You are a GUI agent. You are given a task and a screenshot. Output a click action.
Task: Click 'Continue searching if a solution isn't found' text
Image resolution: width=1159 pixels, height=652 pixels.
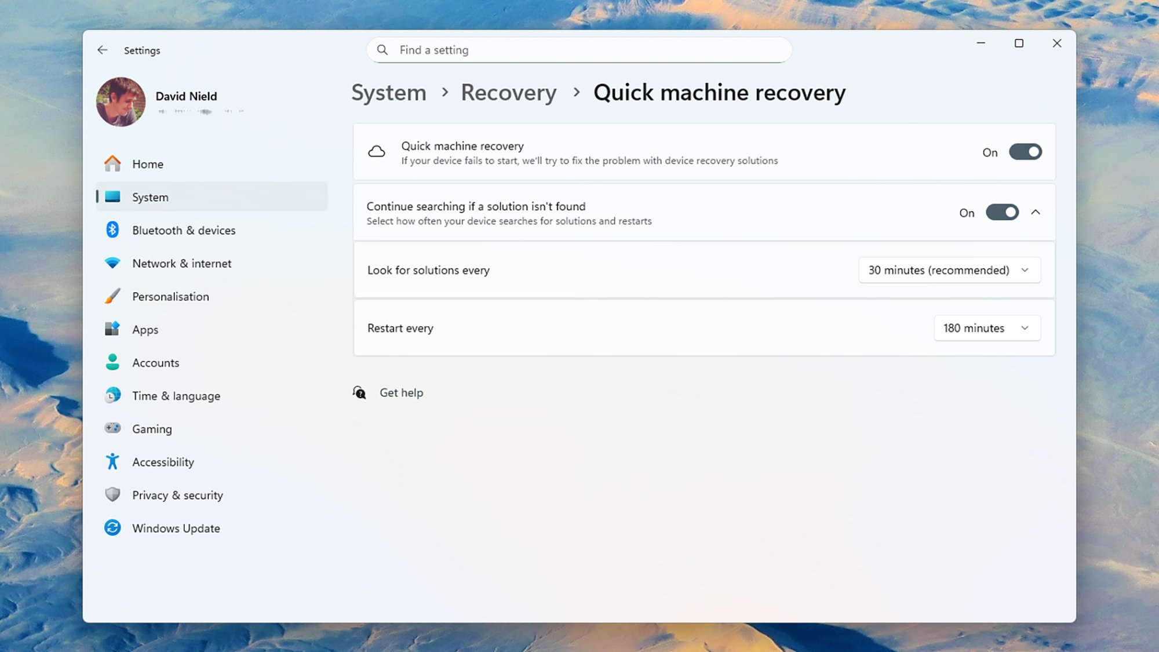[476, 206]
